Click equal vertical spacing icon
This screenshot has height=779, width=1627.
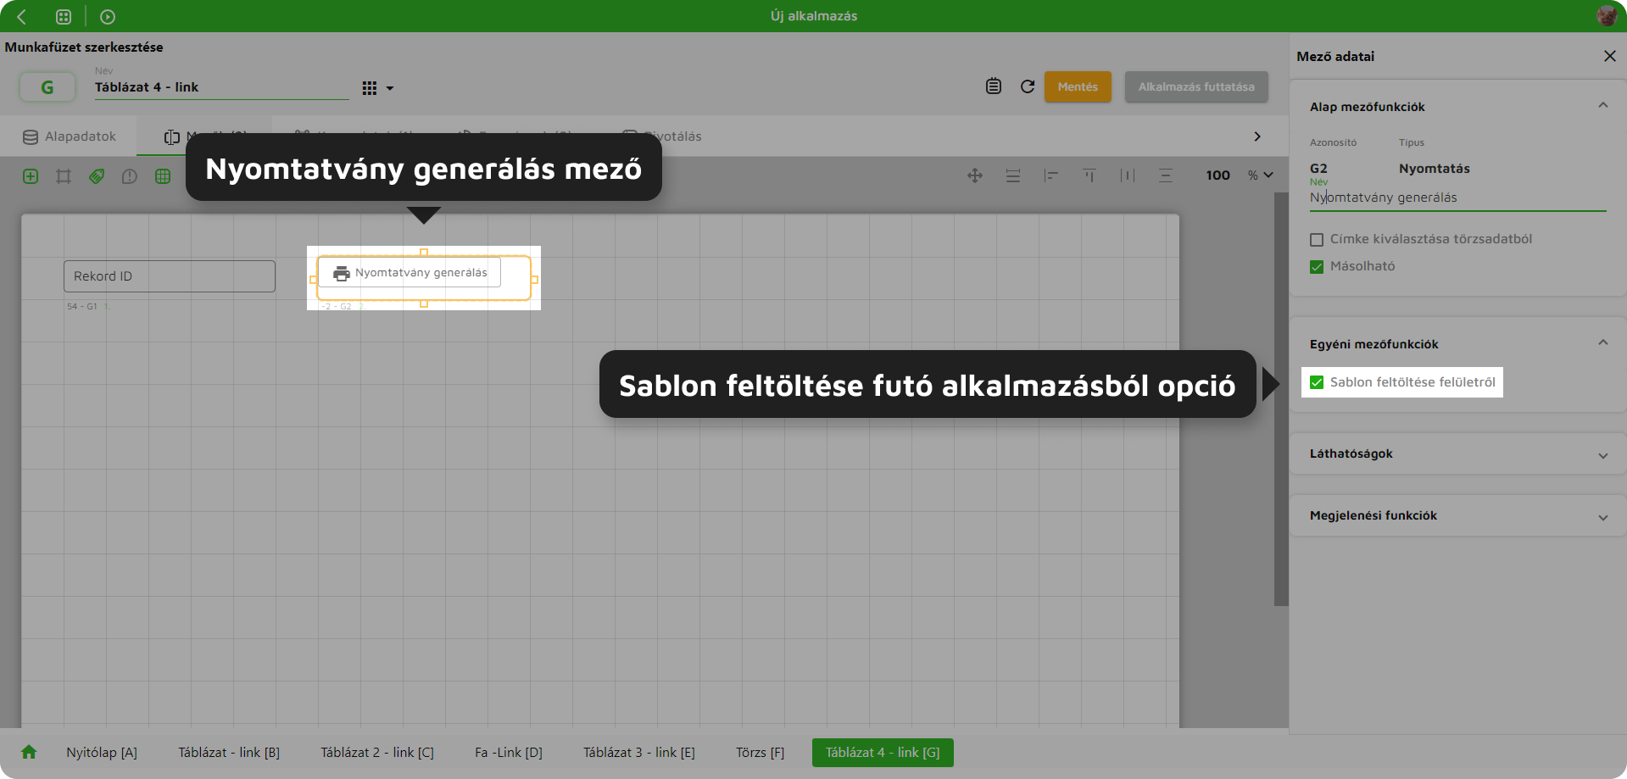[x=1013, y=175]
